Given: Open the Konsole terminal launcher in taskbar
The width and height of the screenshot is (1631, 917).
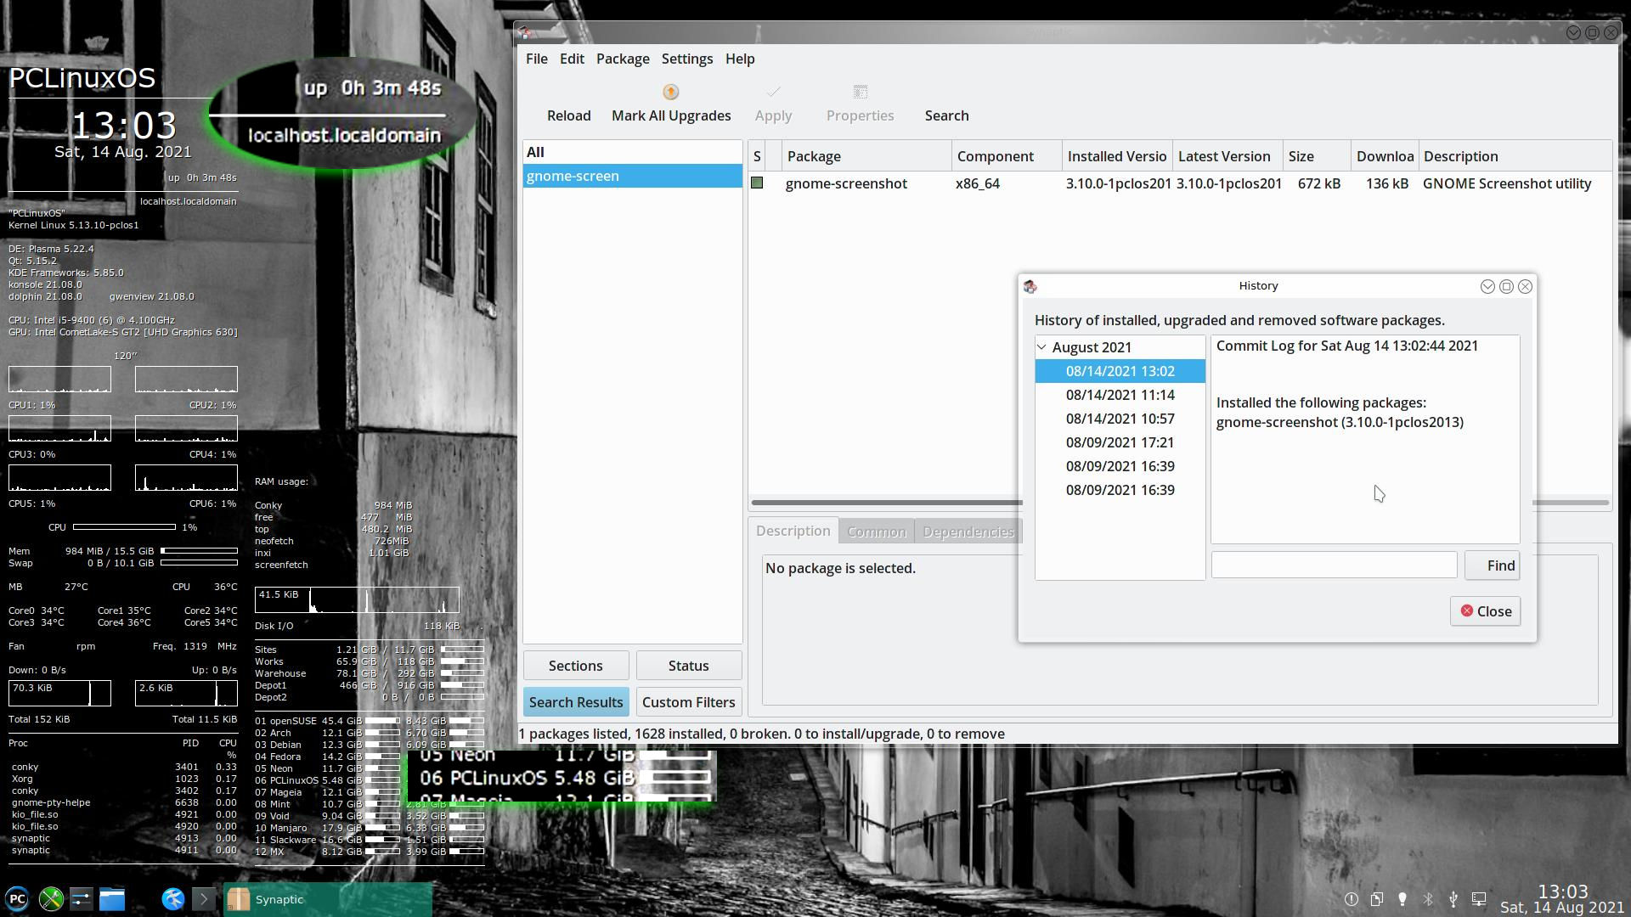Looking at the screenshot, I should [x=203, y=899].
